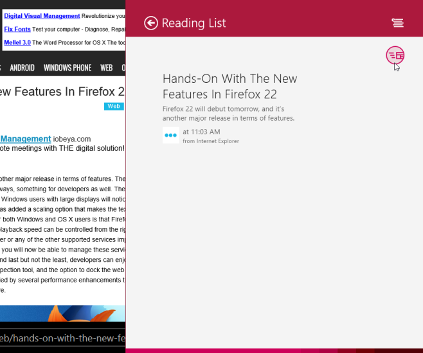Open Digital Visual Management ad link
423x353 pixels.
point(42,16)
